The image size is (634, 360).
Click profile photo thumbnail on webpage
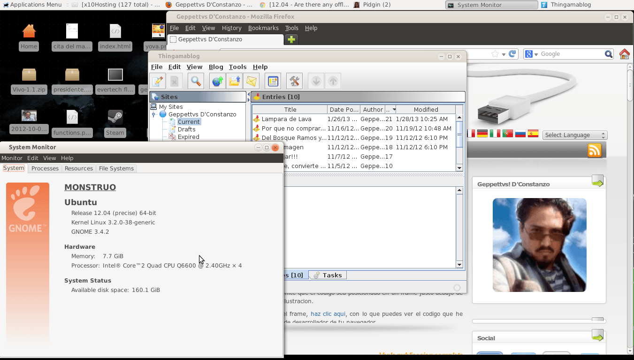click(539, 245)
